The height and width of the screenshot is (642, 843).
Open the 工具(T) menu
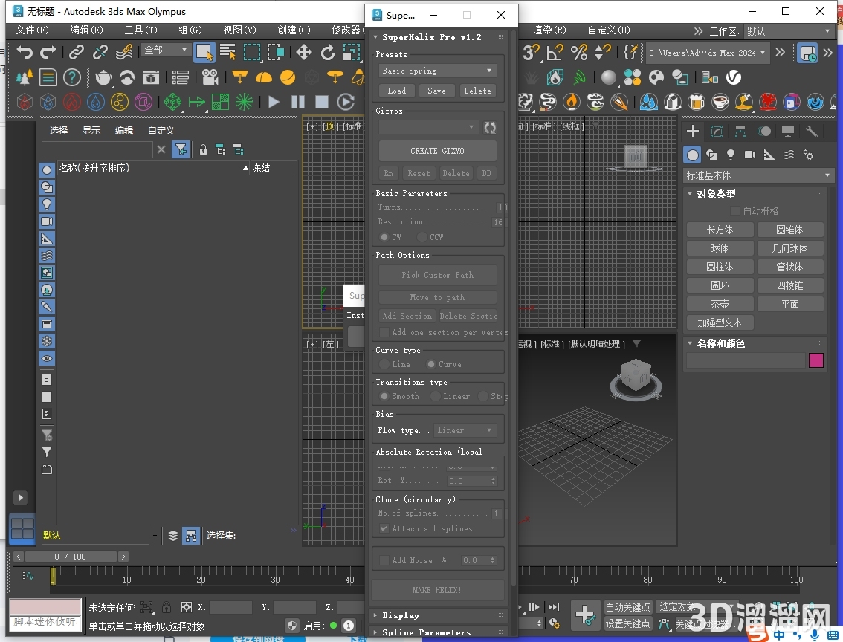point(140,30)
